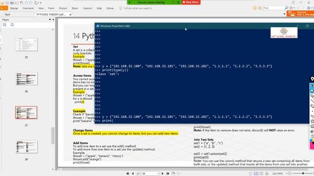The width and height of the screenshot is (314, 176).
Task: Click the Convert PDF 2 JPG banner
Action: [x=300, y=14]
